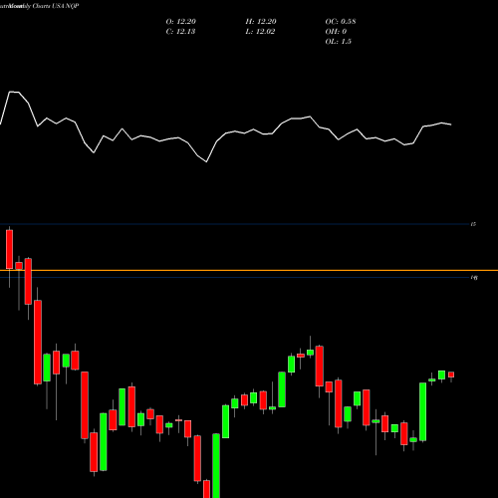498x498 pixels.
Task: Select the close value 'C: 12.13'
Action: (x=180, y=32)
